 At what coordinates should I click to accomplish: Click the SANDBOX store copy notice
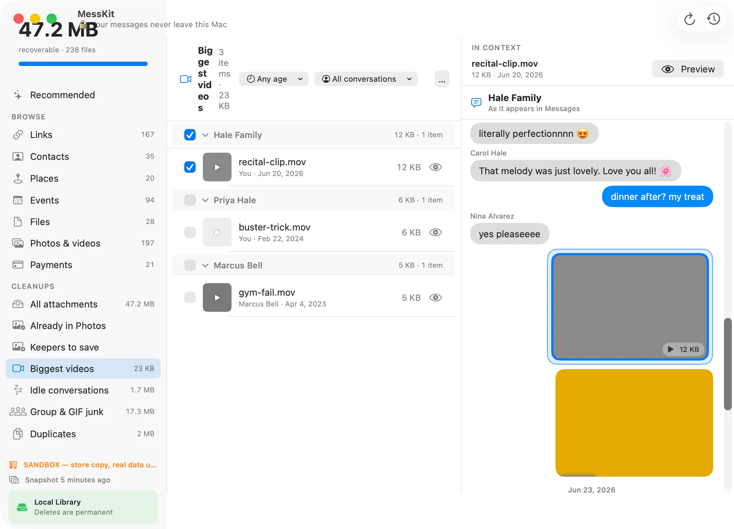point(83,465)
